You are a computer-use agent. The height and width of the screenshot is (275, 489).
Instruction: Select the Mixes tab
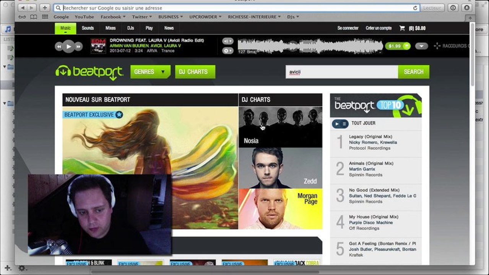[x=110, y=28]
